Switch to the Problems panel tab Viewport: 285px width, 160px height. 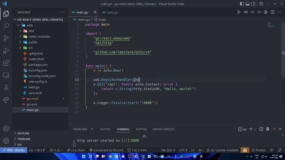pyautogui.click(x=80, y=129)
